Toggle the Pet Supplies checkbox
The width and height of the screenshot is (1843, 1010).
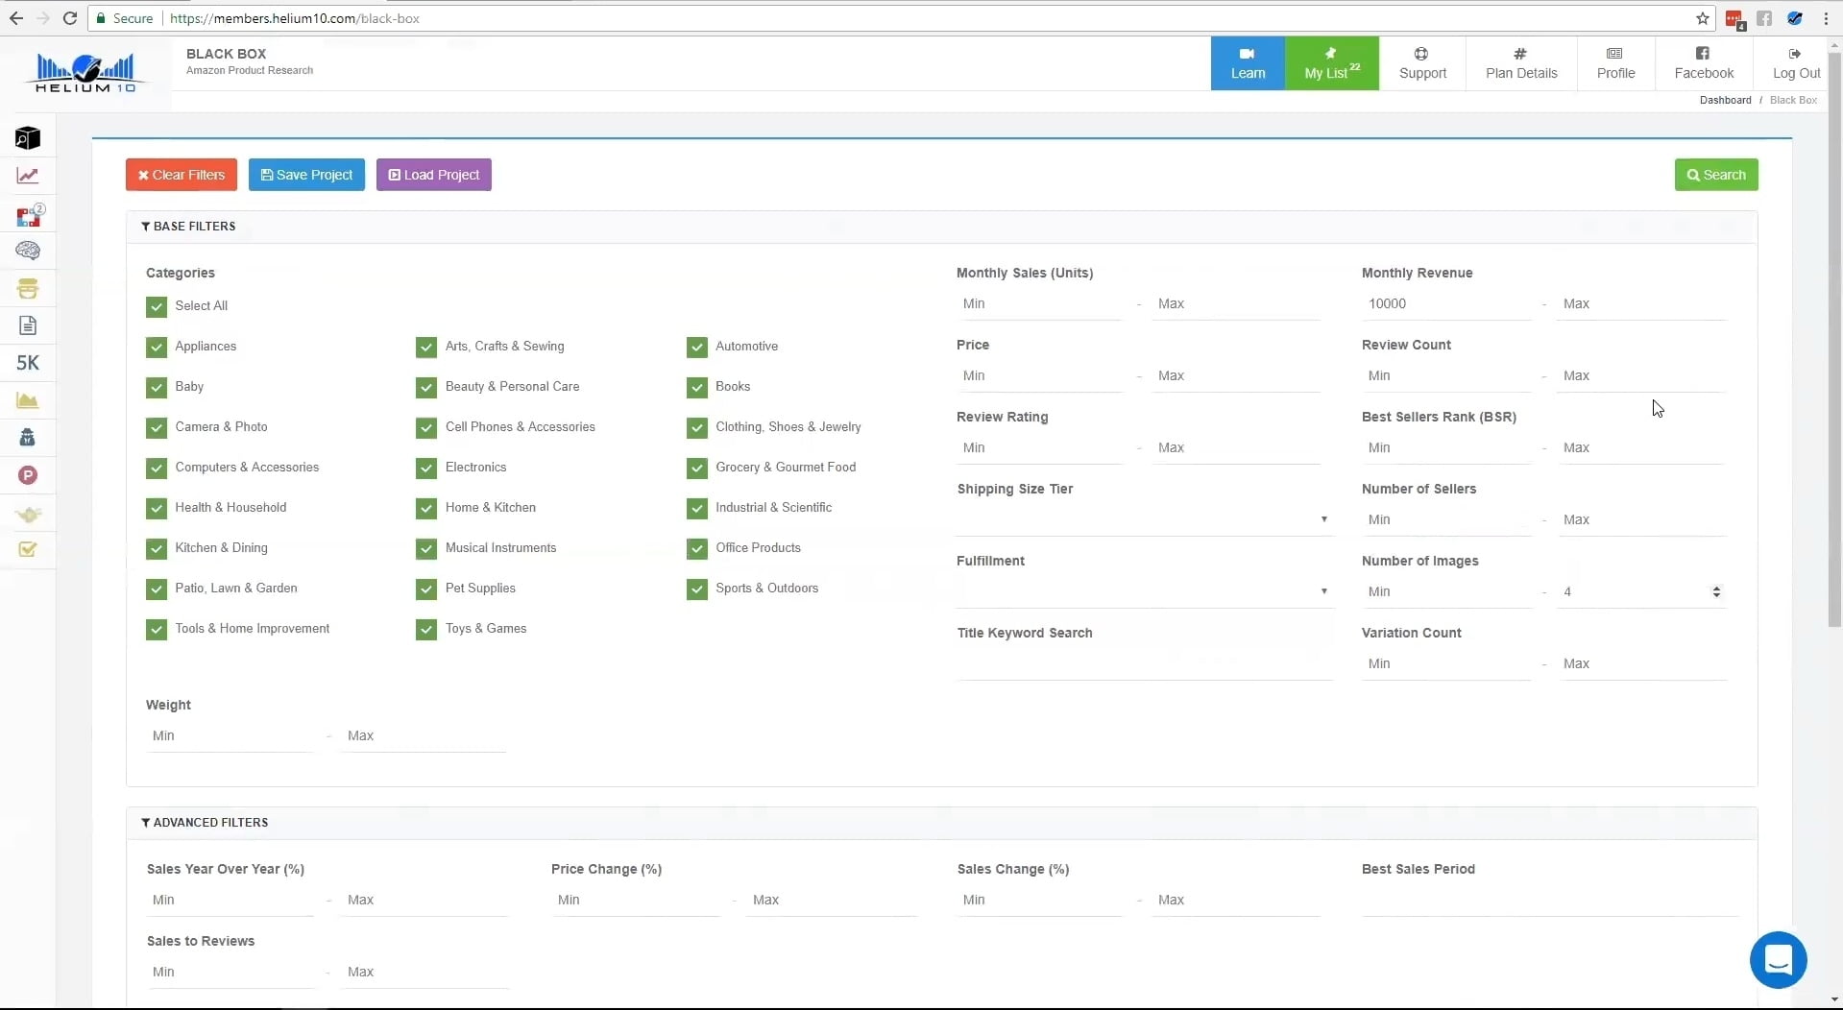[x=426, y=589]
